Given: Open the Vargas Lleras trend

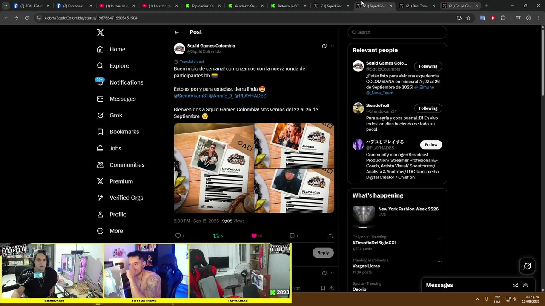Looking at the screenshot, I should 366,266.
